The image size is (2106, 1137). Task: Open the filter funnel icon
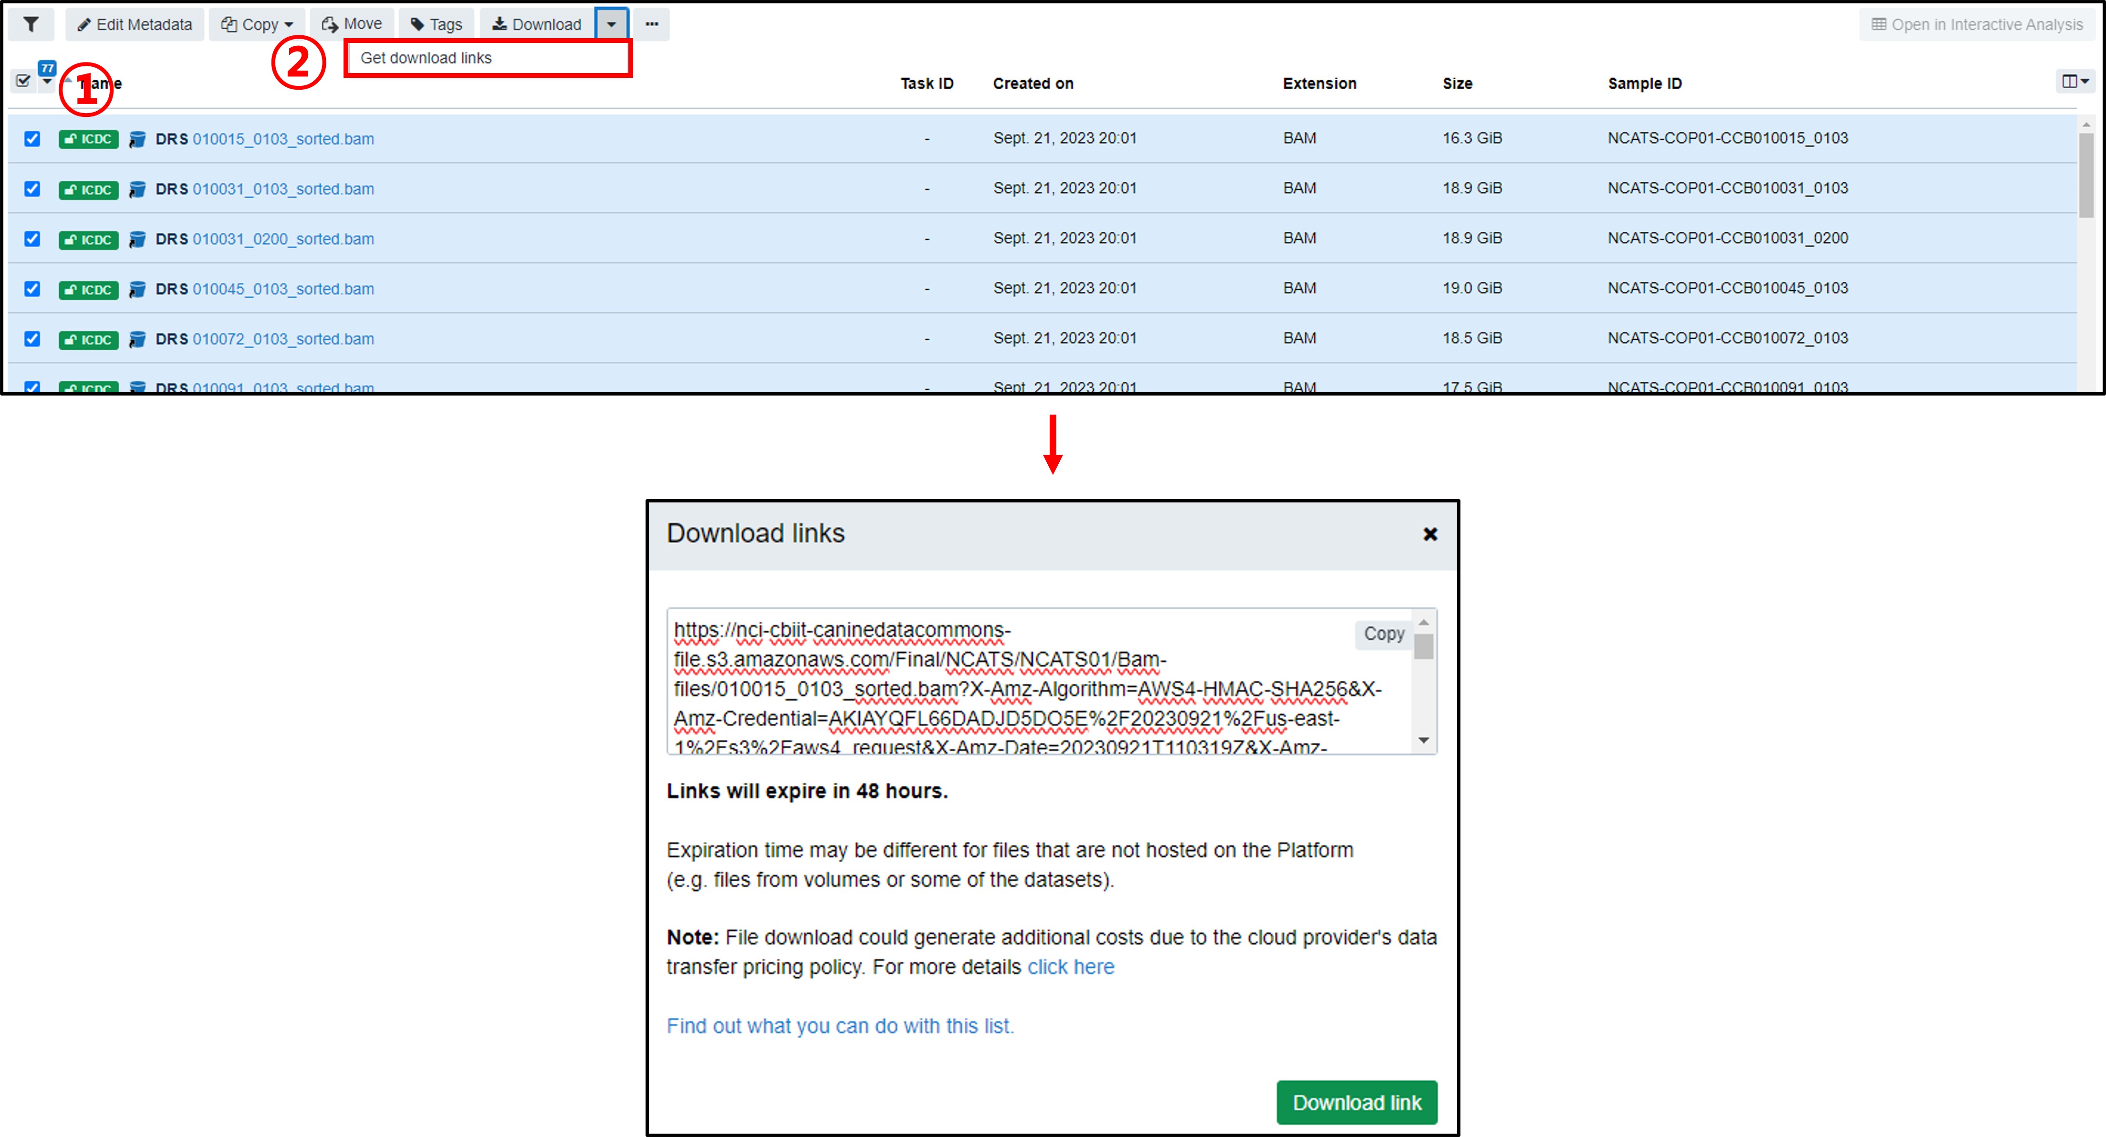point(31,24)
